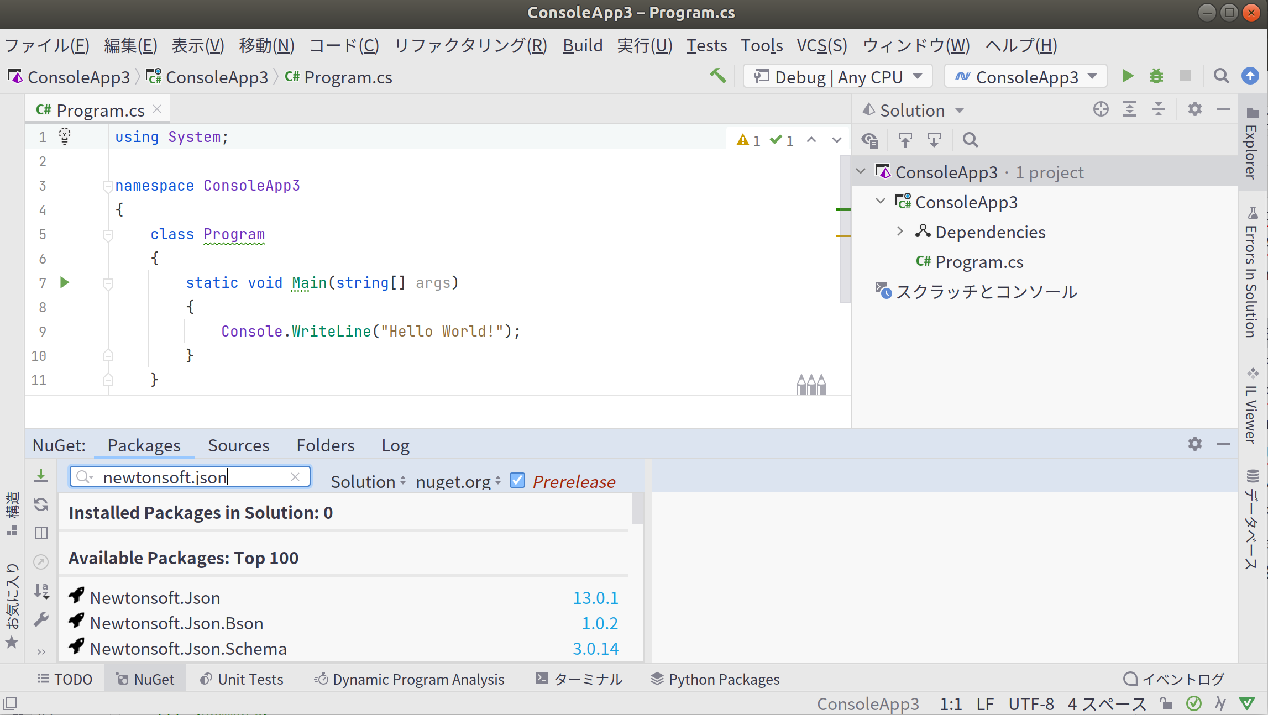1268x715 pixels.
Task: Click the blue update arrow icon
Action: tap(1250, 76)
